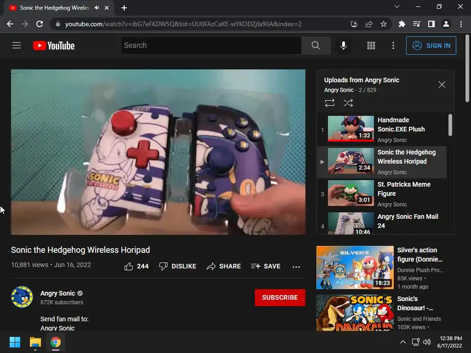Toggle Chrome side panel

431,24
